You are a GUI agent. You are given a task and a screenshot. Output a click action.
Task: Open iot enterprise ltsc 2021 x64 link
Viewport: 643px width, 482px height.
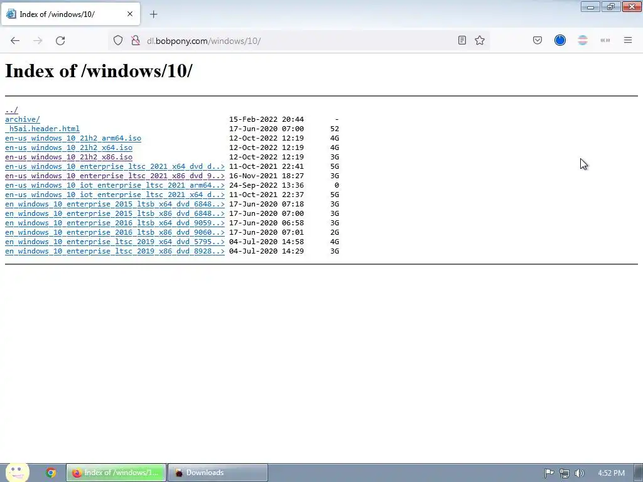[115, 195]
